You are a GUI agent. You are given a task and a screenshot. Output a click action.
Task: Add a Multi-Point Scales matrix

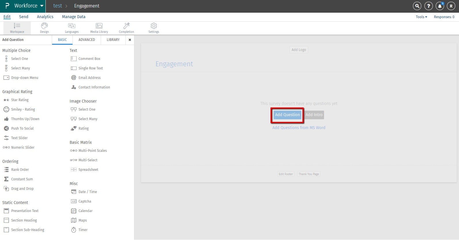(89, 151)
